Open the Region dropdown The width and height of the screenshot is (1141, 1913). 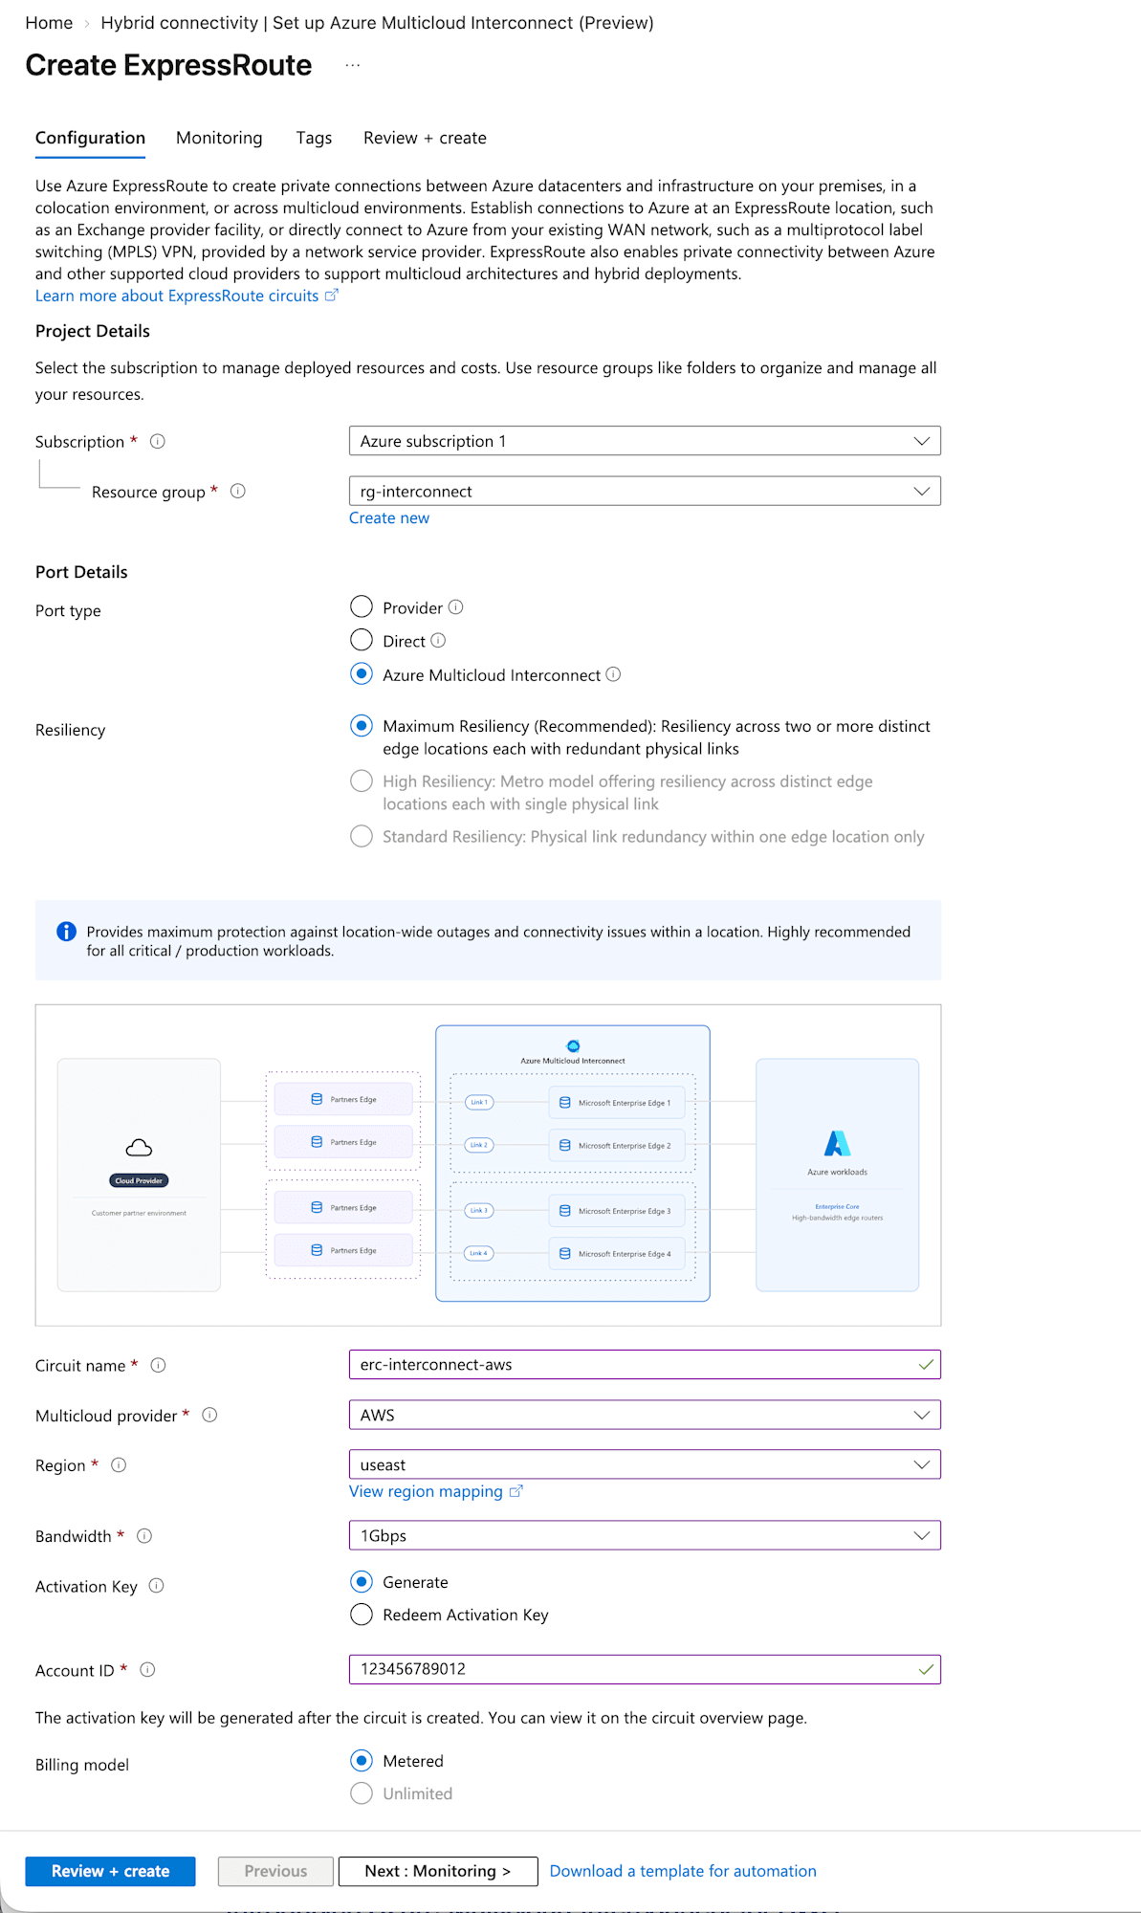[645, 1464]
